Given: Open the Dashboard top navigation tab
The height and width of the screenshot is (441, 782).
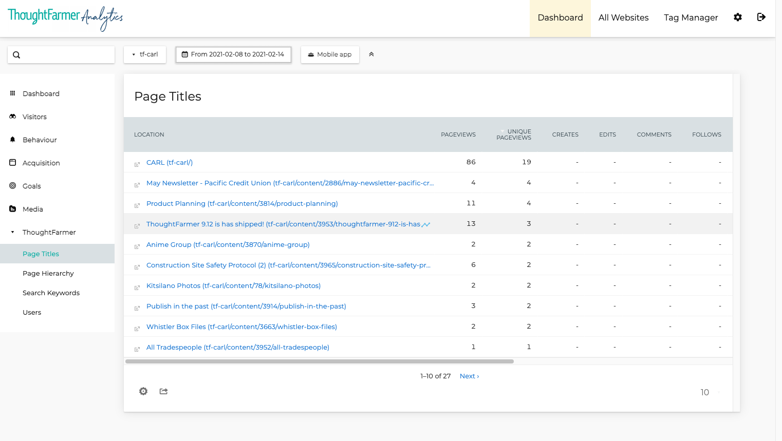Looking at the screenshot, I should [560, 18].
